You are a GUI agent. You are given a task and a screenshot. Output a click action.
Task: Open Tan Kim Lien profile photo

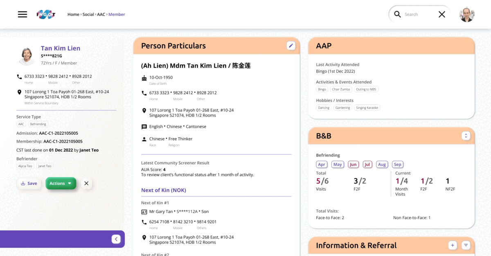coord(27,55)
